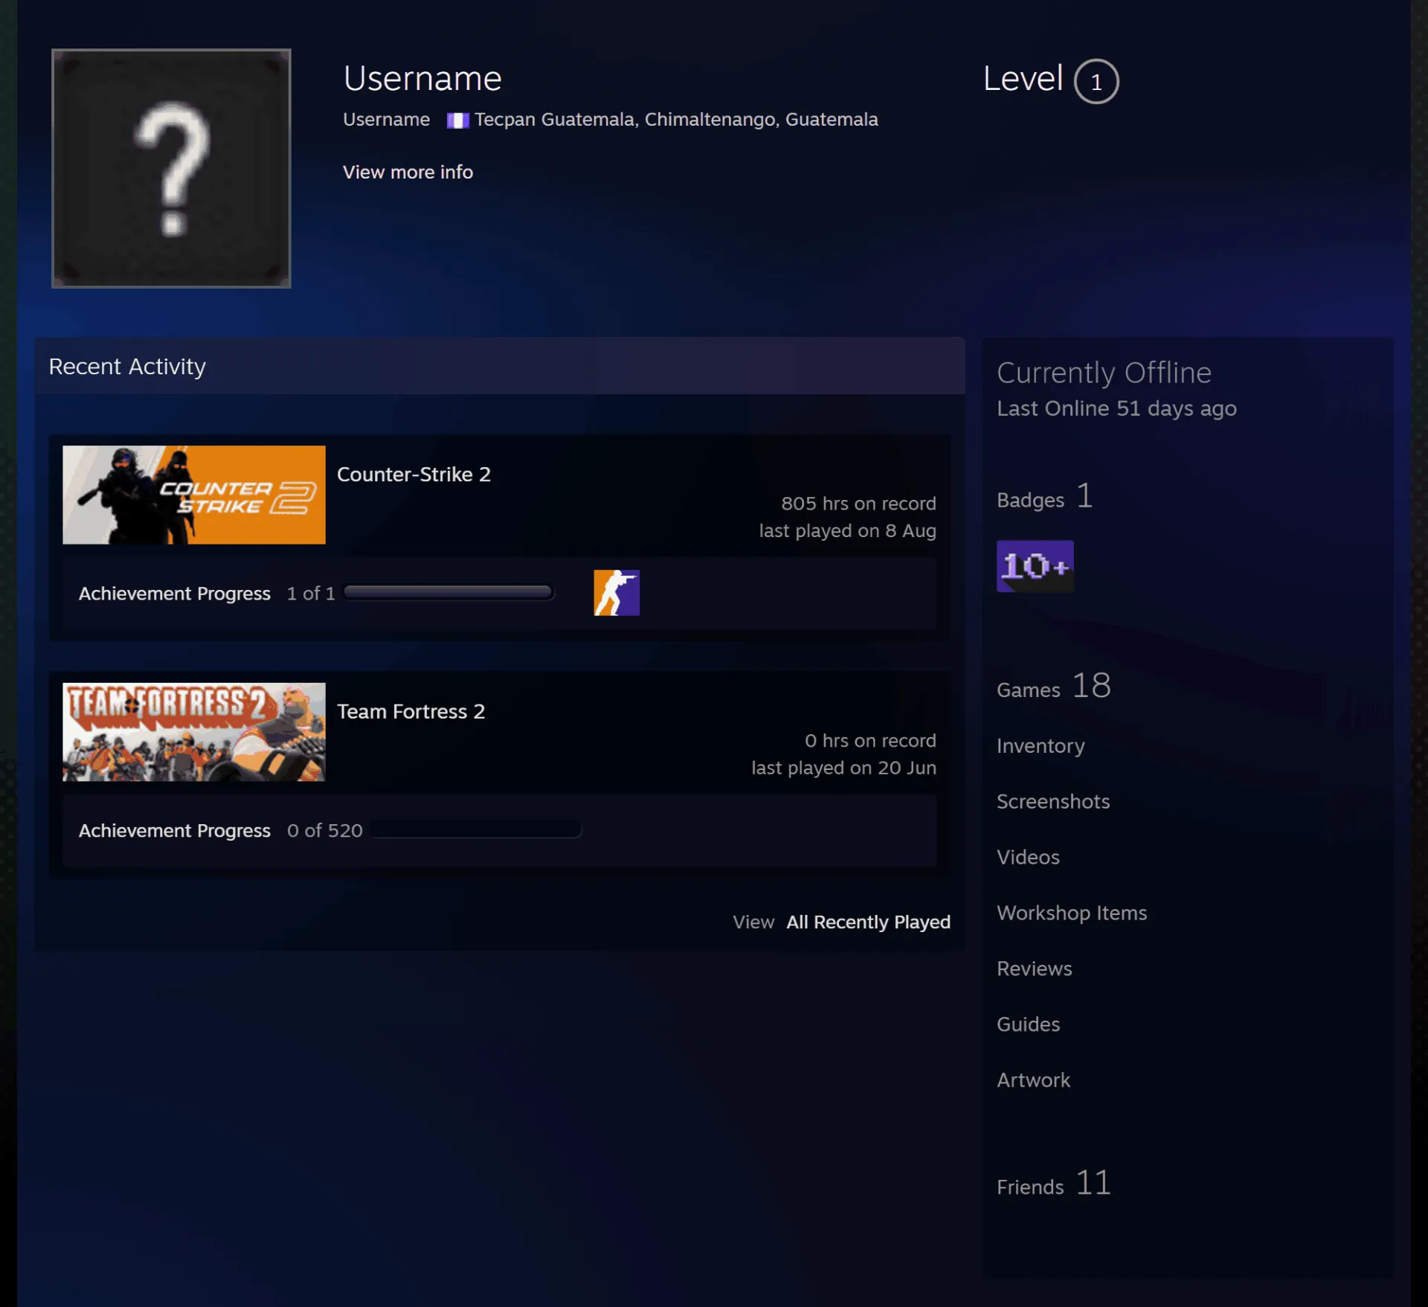Open the Screenshots link
This screenshot has height=1307, width=1428.
pyautogui.click(x=1053, y=802)
